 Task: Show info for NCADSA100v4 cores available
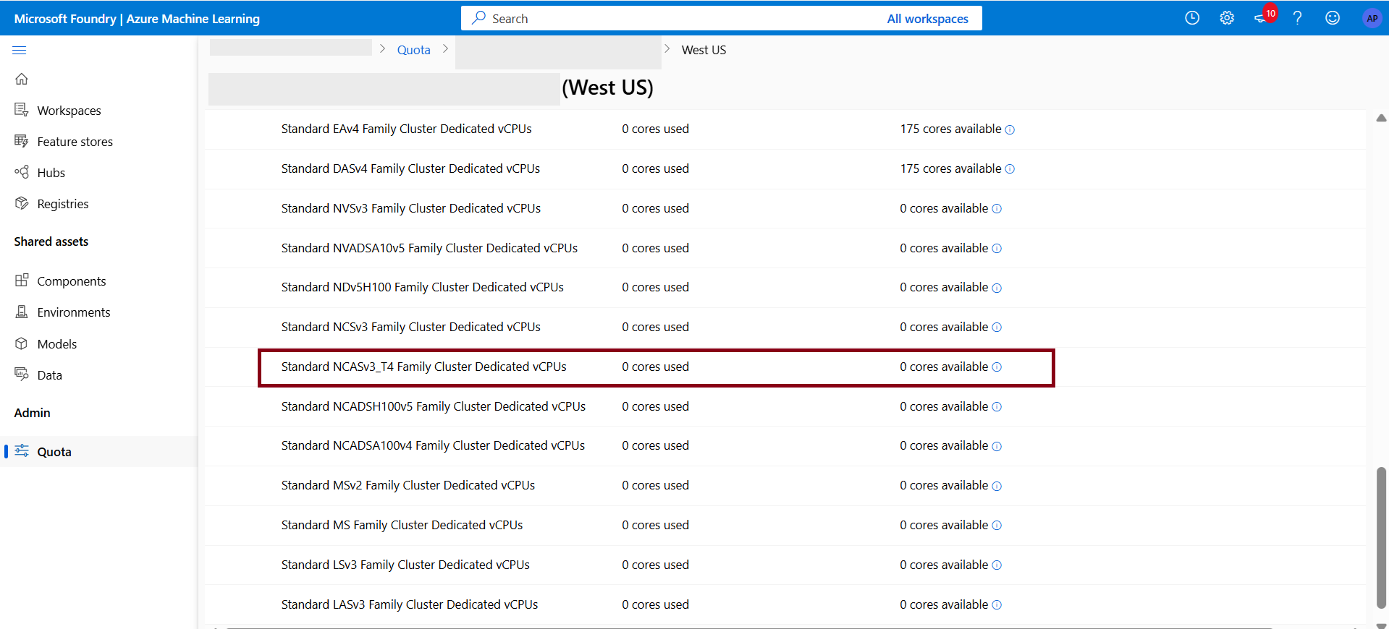(x=997, y=446)
